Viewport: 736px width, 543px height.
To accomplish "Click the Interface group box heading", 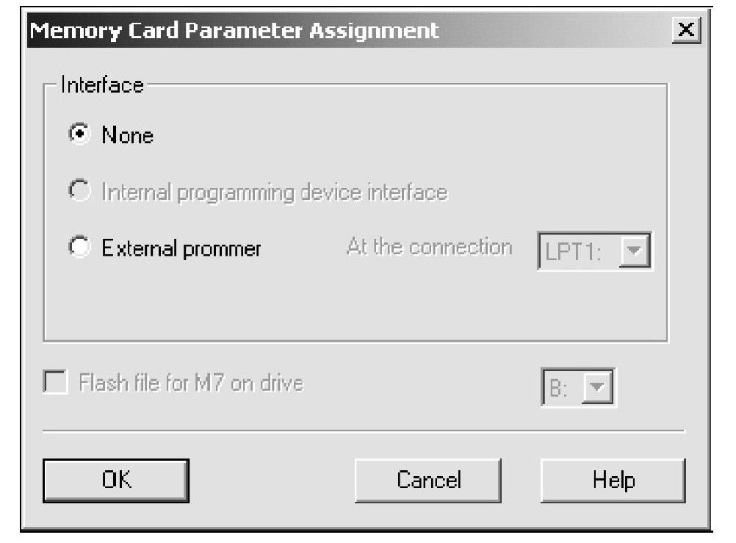I will click(101, 84).
